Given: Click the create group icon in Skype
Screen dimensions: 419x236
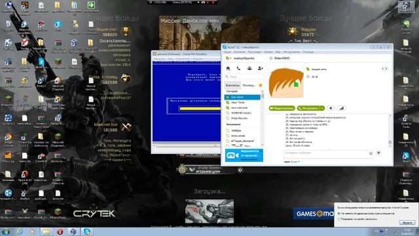Looking at the screenshot, I should point(249,68).
